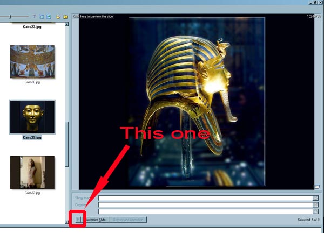Click the file list scroll-down arrow

(x=66, y=222)
